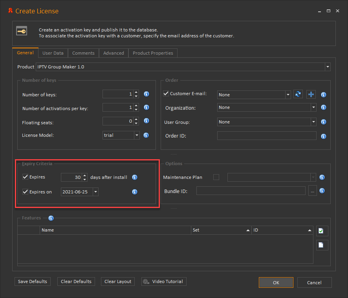Screen dimensions: 348x298
Task: Click the days after install number field
Action: (71, 177)
